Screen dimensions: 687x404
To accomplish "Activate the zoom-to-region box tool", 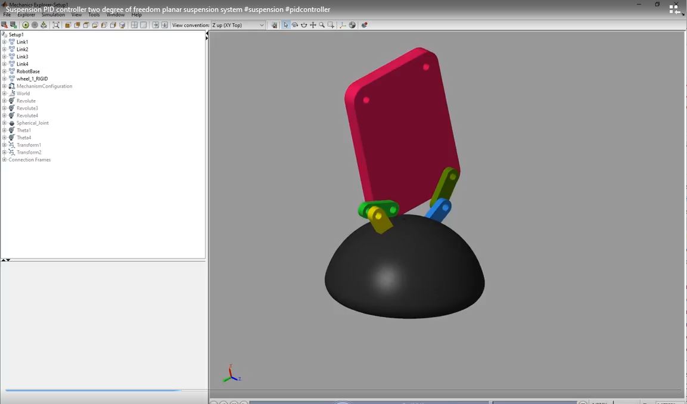I will pos(331,25).
